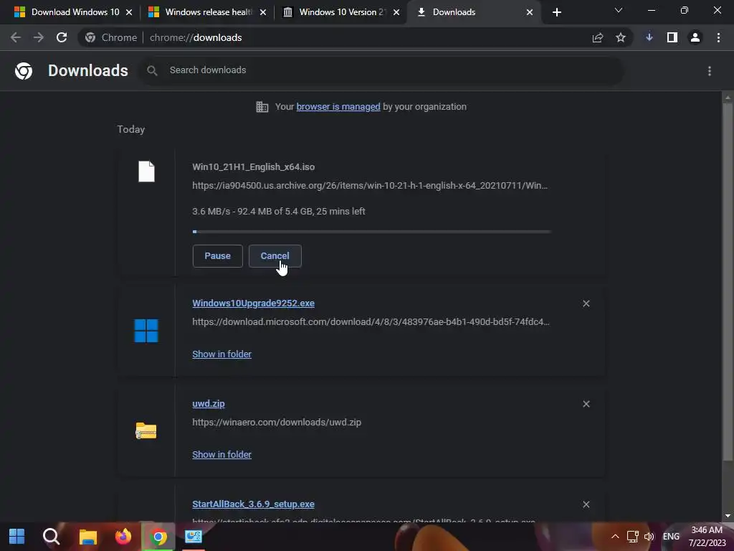Open a new tab with the plus button
The height and width of the screenshot is (551, 734).
(556, 12)
